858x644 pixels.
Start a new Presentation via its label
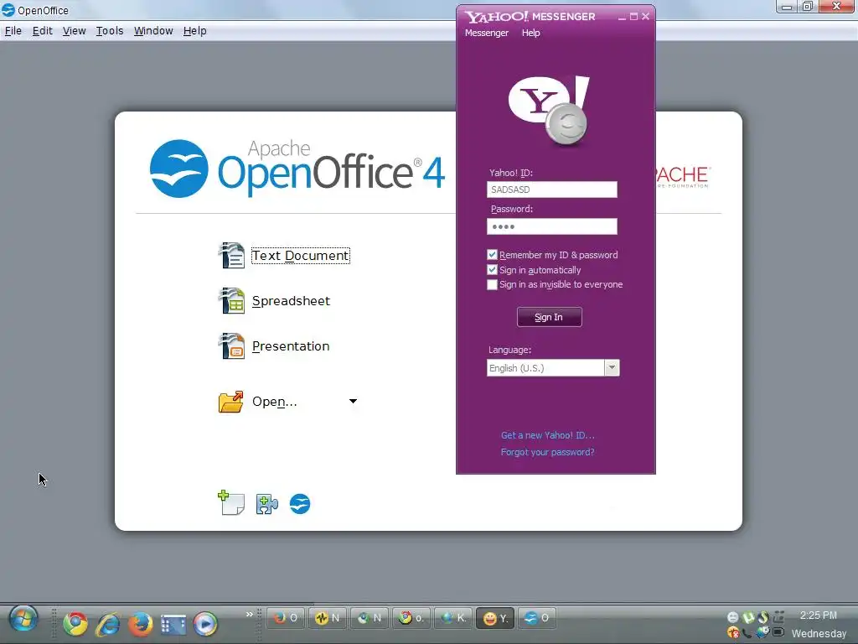pos(291,346)
